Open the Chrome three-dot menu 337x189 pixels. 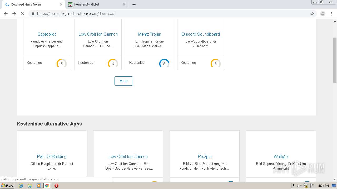pyautogui.click(x=331, y=14)
